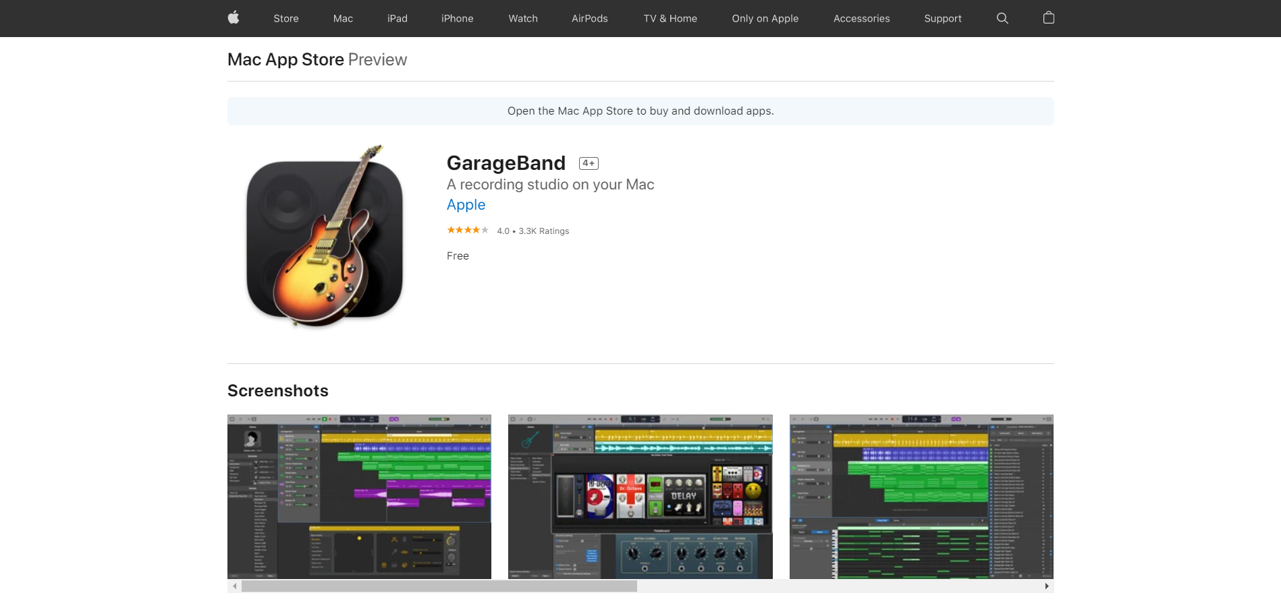Click the right scroll arrow under screenshots
This screenshot has width=1281, height=608.
[1047, 586]
